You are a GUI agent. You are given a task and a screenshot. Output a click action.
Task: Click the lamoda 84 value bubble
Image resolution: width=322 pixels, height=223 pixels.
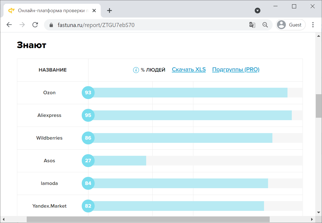(x=88, y=183)
